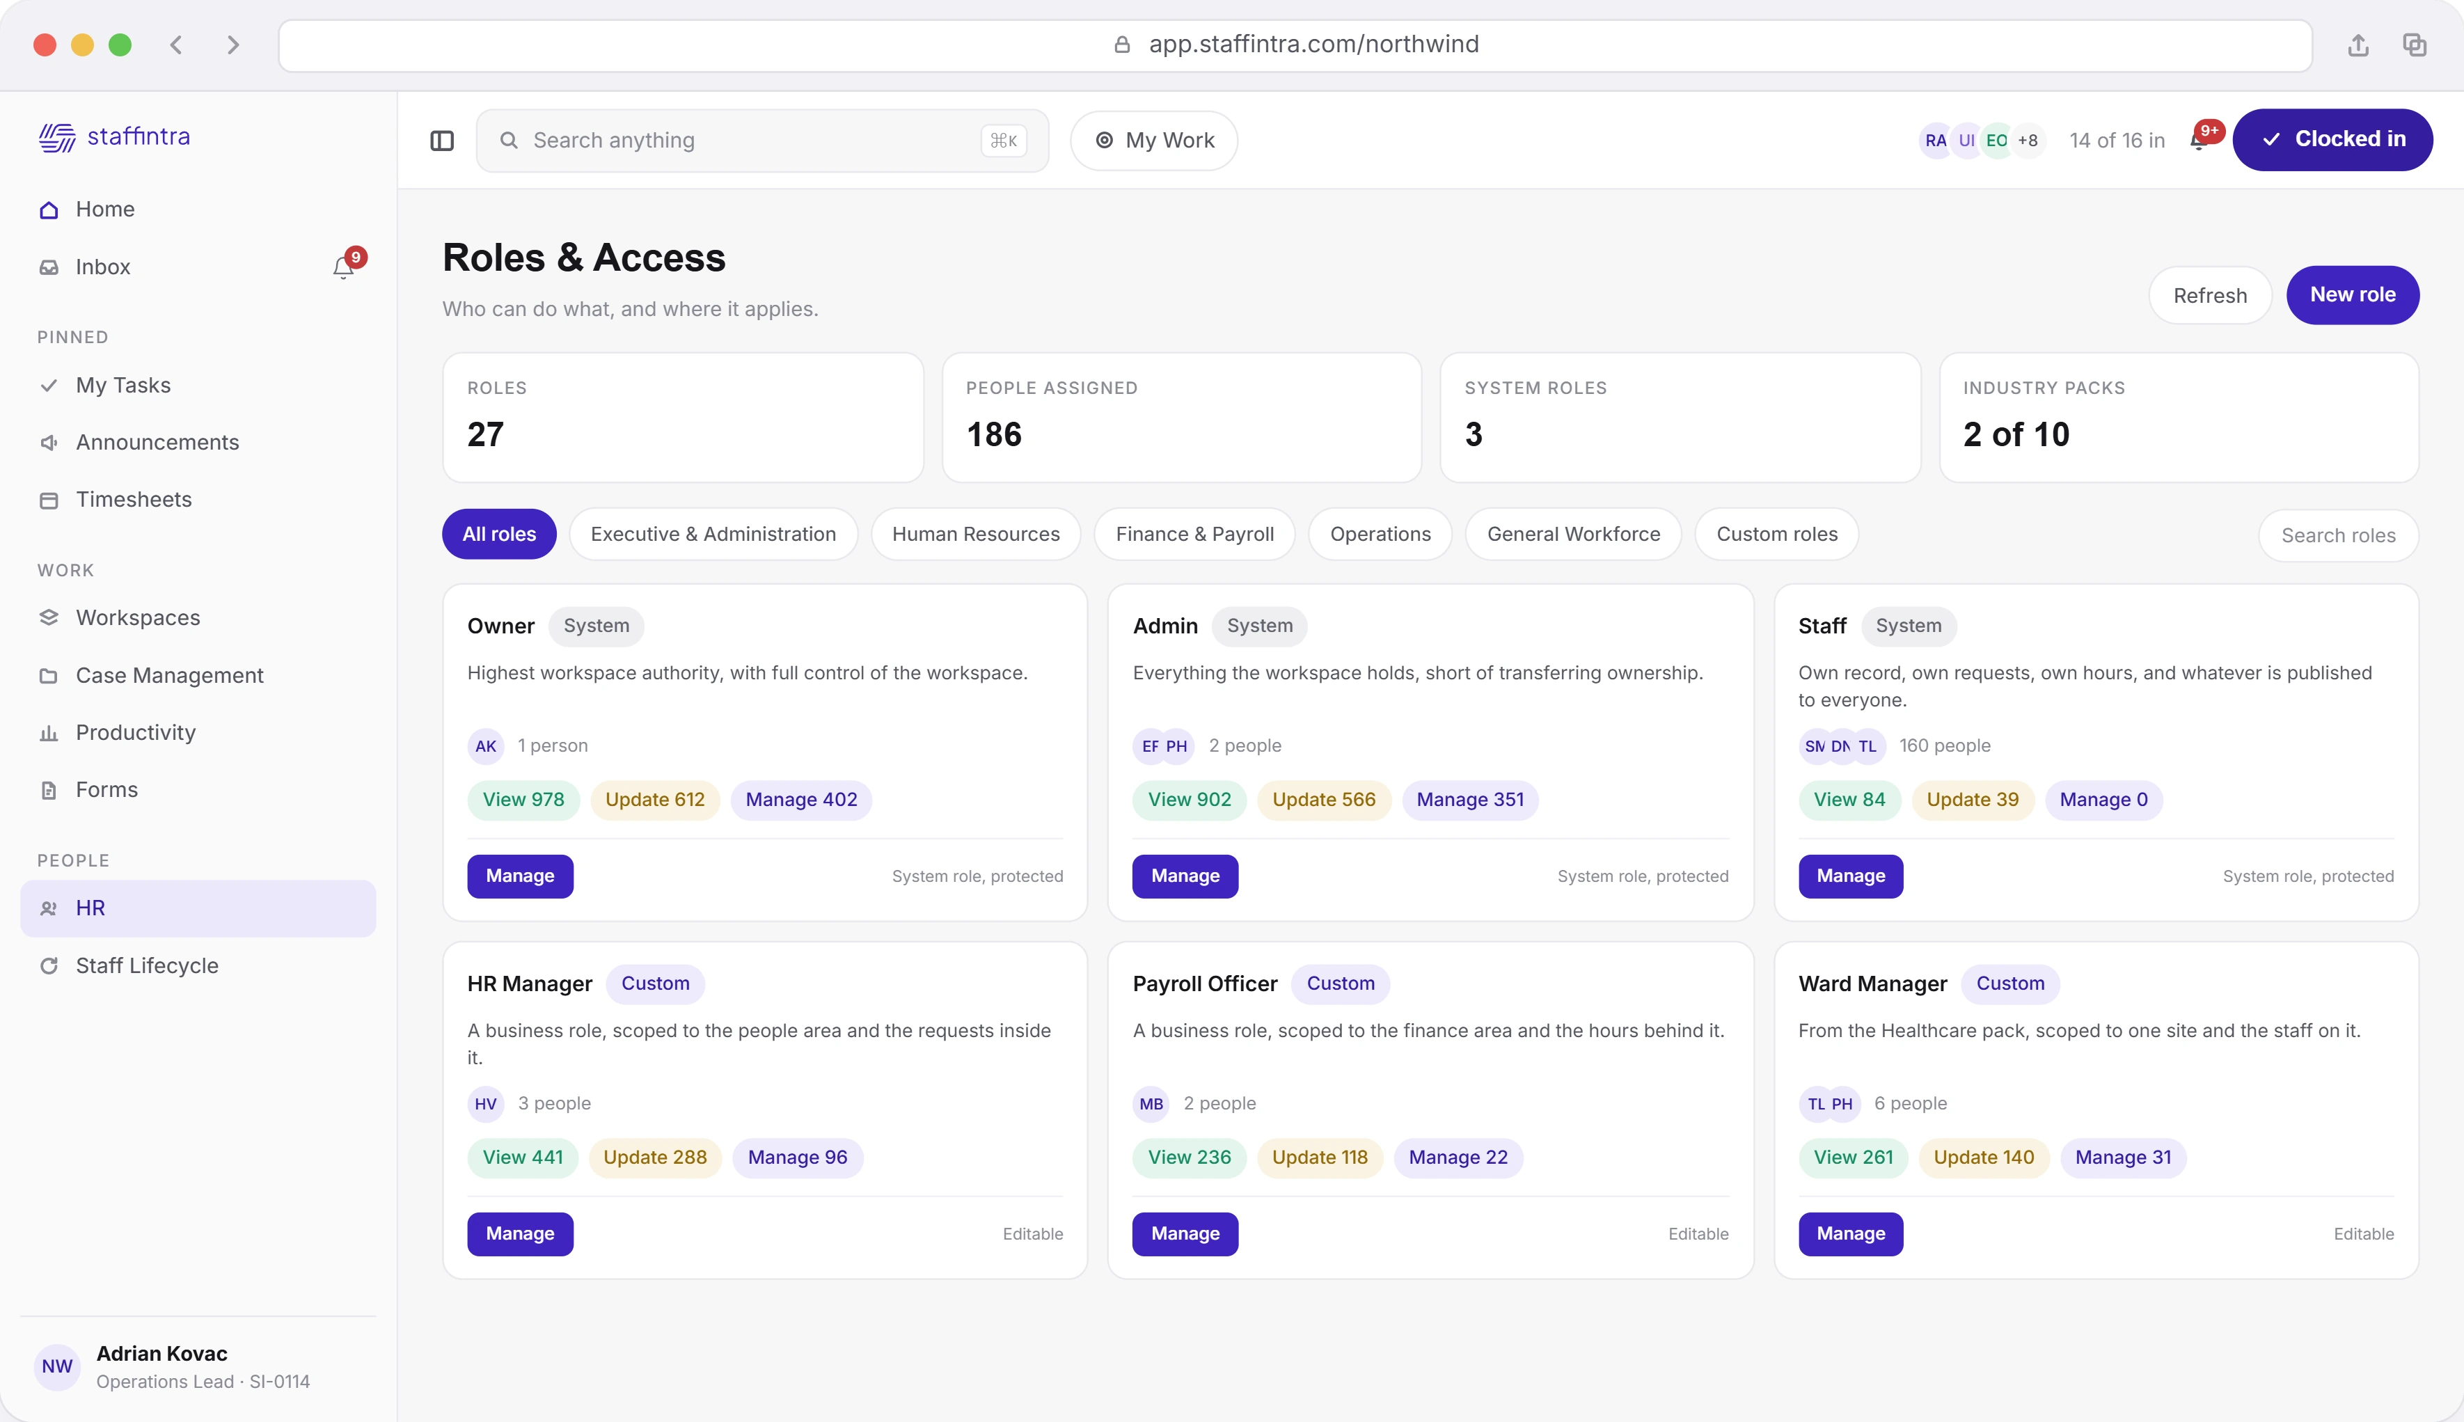Select Executive & Administration filter
The image size is (2464, 1422).
click(x=713, y=535)
